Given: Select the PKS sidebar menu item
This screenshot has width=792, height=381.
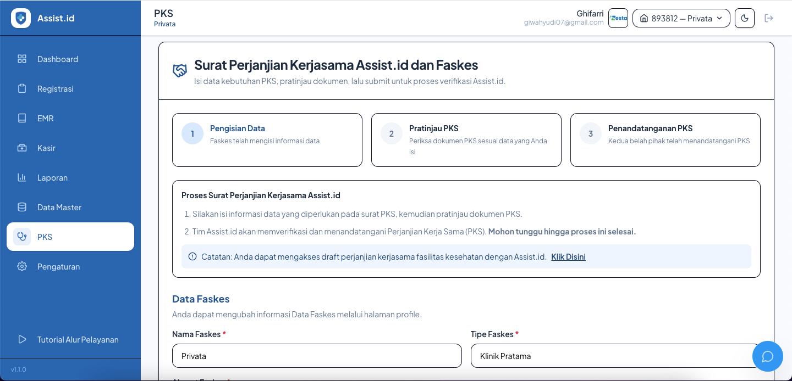Looking at the screenshot, I should tap(70, 237).
